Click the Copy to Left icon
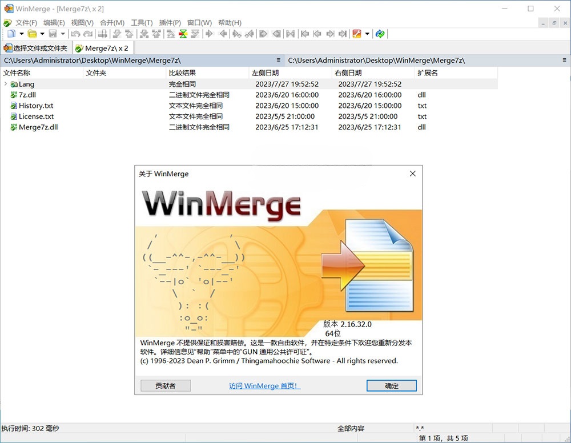Screen dimensions: 571x443 point(223,34)
